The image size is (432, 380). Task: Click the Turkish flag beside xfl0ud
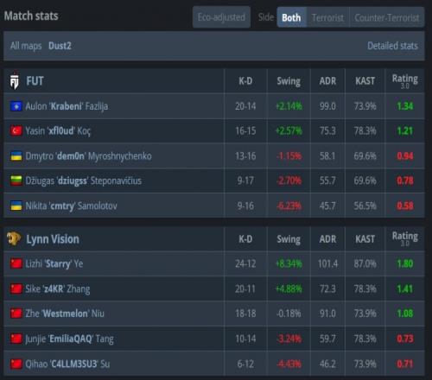pyautogui.click(x=16, y=130)
